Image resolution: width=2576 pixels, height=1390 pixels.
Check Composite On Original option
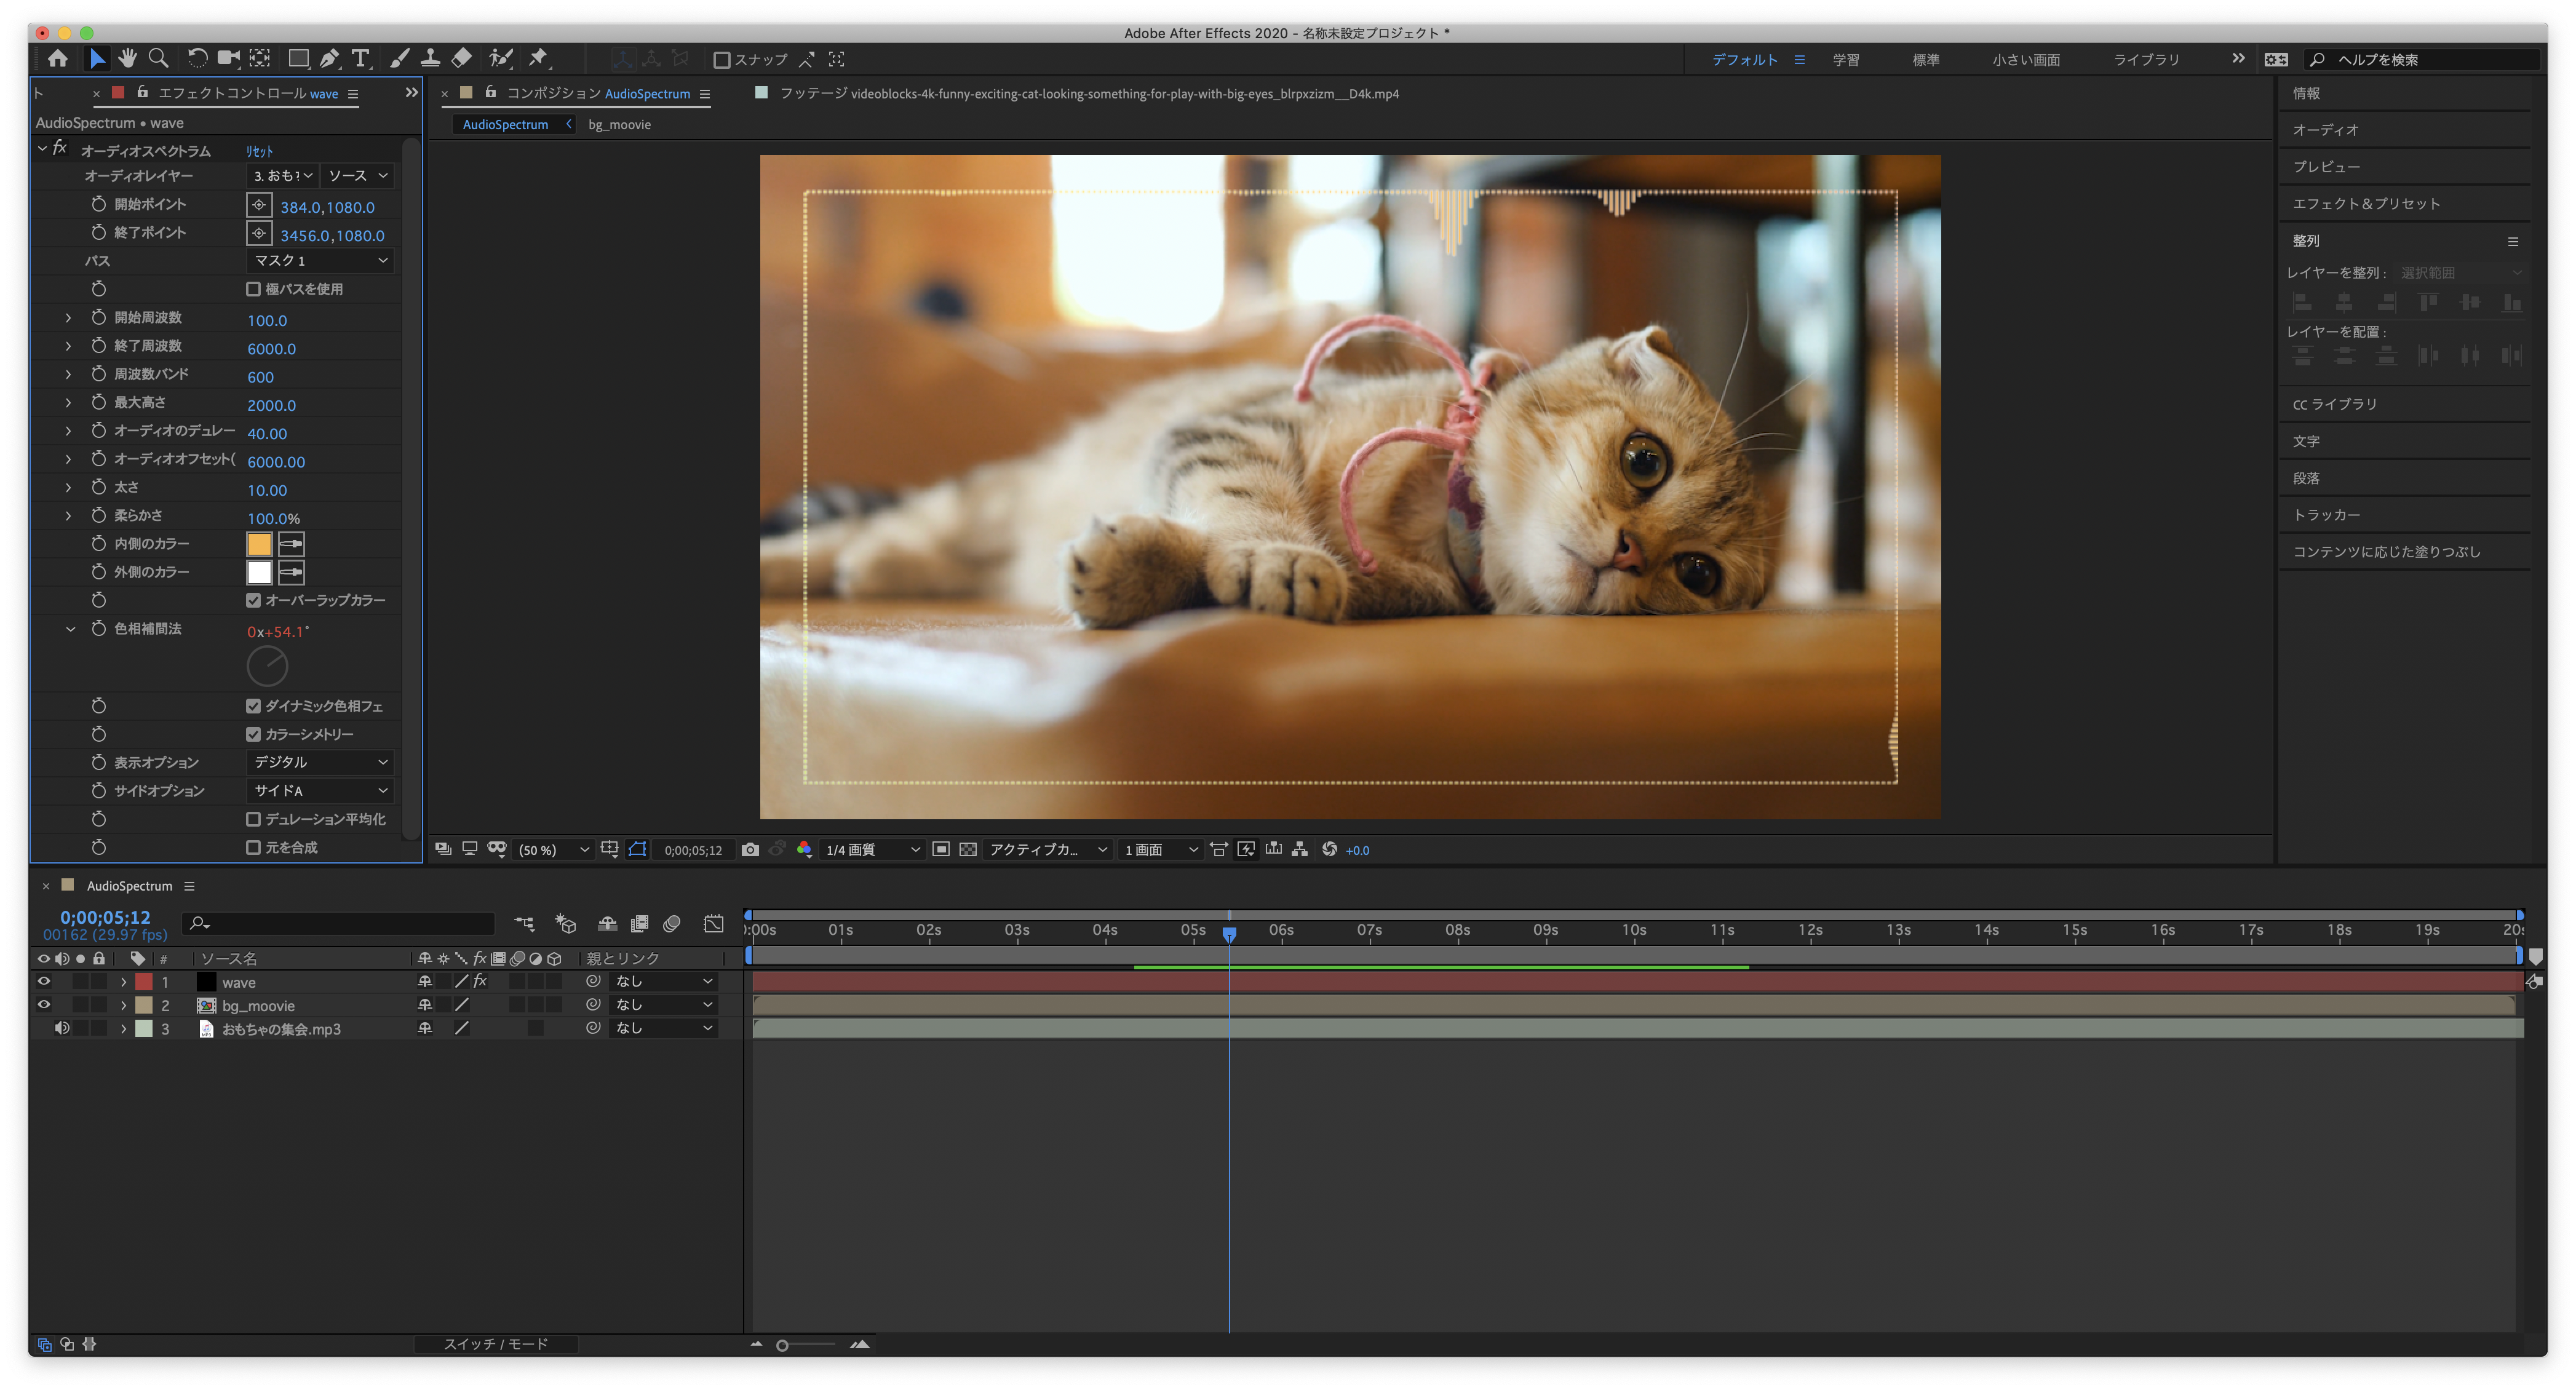point(253,848)
